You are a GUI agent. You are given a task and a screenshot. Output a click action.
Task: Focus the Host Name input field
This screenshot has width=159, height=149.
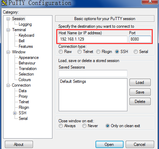coord(93,39)
